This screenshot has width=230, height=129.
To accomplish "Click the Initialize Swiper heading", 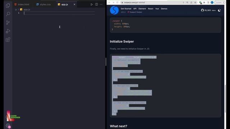I will (x=122, y=42).
